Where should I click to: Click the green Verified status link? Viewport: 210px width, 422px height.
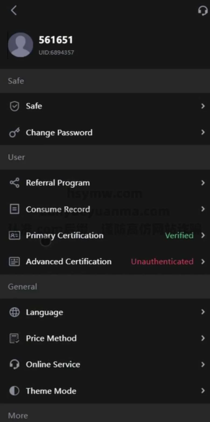pyautogui.click(x=179, y=235)
